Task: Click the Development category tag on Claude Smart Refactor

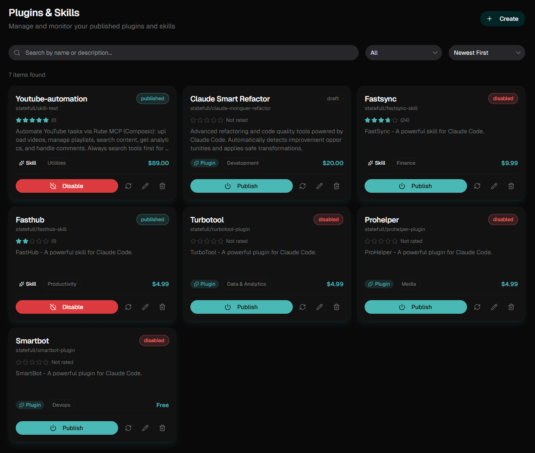Action: click(x=243, y=163)
